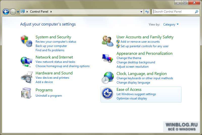Click Uninstall a program
This screenshot has width=202, height=135.
pyautogui.click(x=49, y=96)
